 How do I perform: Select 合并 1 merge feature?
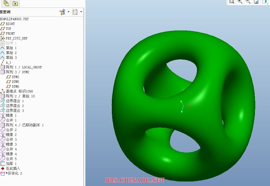click(x=8, y=120)
